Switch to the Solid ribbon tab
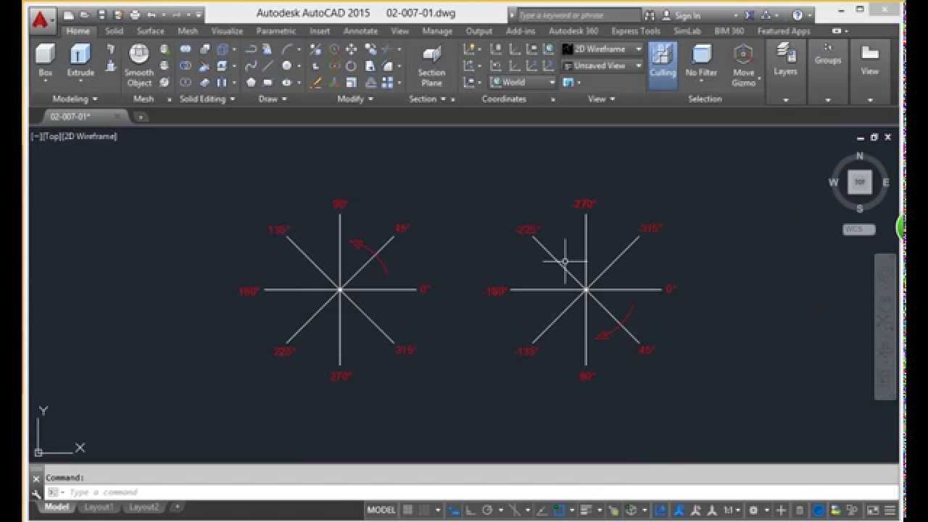This screenshot has height=522, width=928. [x=114, y=31]
